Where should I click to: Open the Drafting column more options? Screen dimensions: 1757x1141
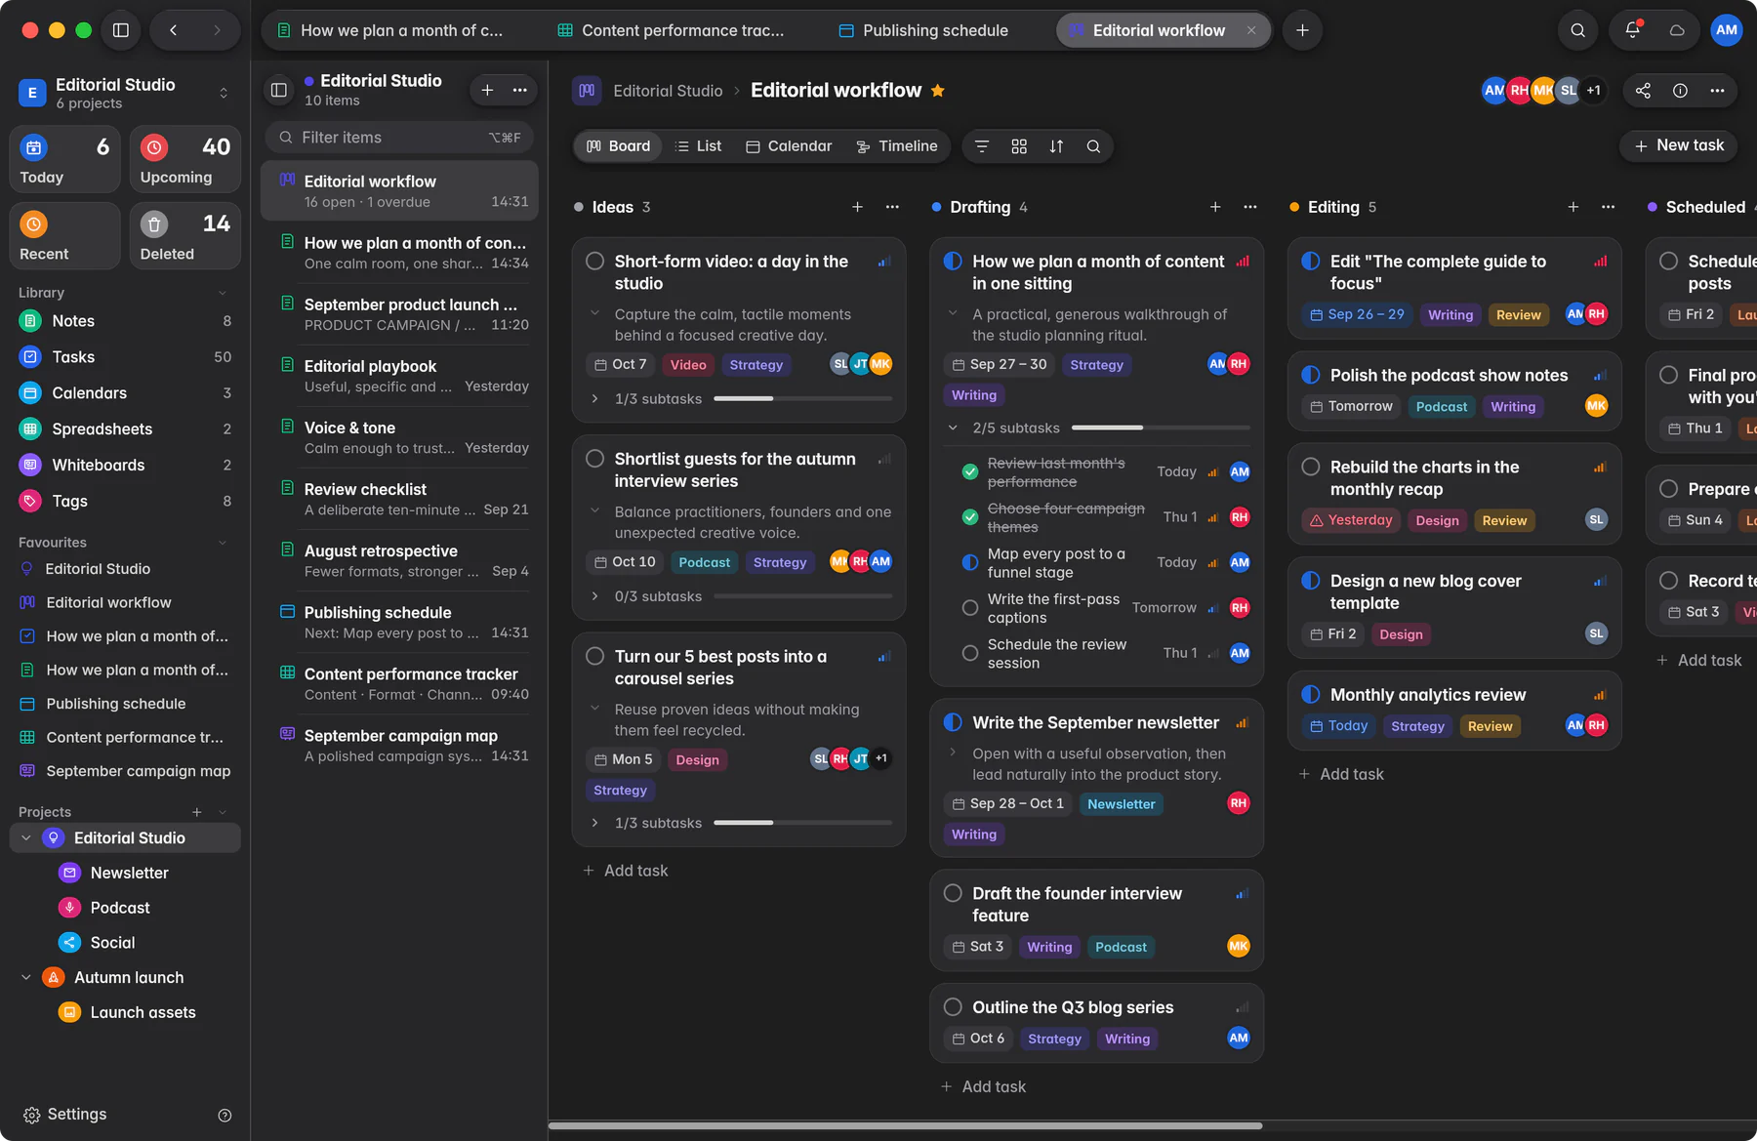pyautogui.click(x=1250, y=207)
